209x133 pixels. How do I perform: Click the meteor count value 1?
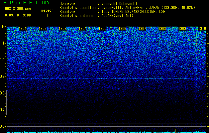pyautogui.click(x=47, y=15)
